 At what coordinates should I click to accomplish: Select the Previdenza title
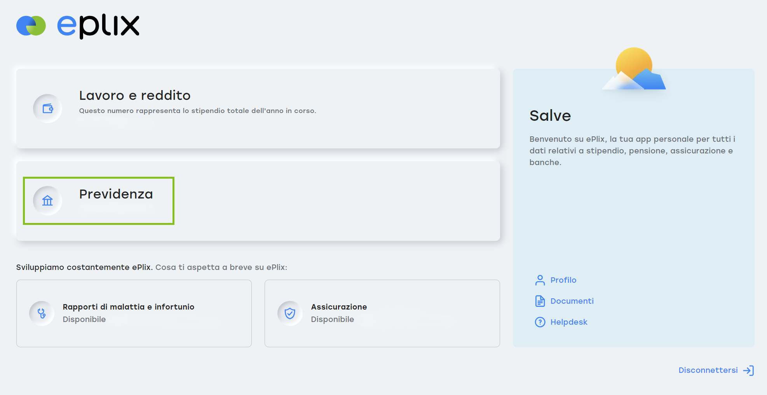116,194
